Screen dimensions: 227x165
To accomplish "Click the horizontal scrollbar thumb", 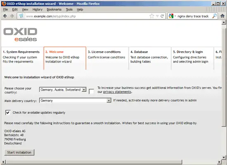I will pyautogui.click(x=94, y=162).
